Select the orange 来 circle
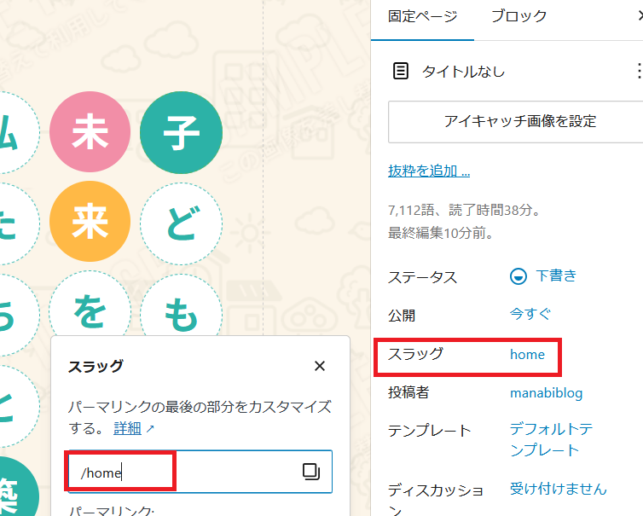643x516 pixels. coord(90,222)
